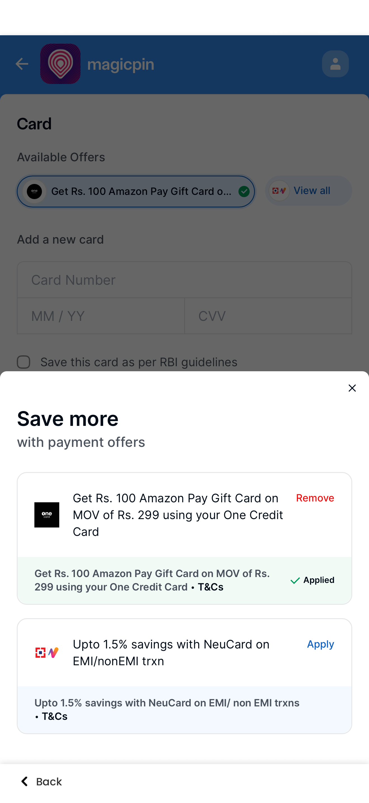Click the Card Number field

tap(184, 280)
